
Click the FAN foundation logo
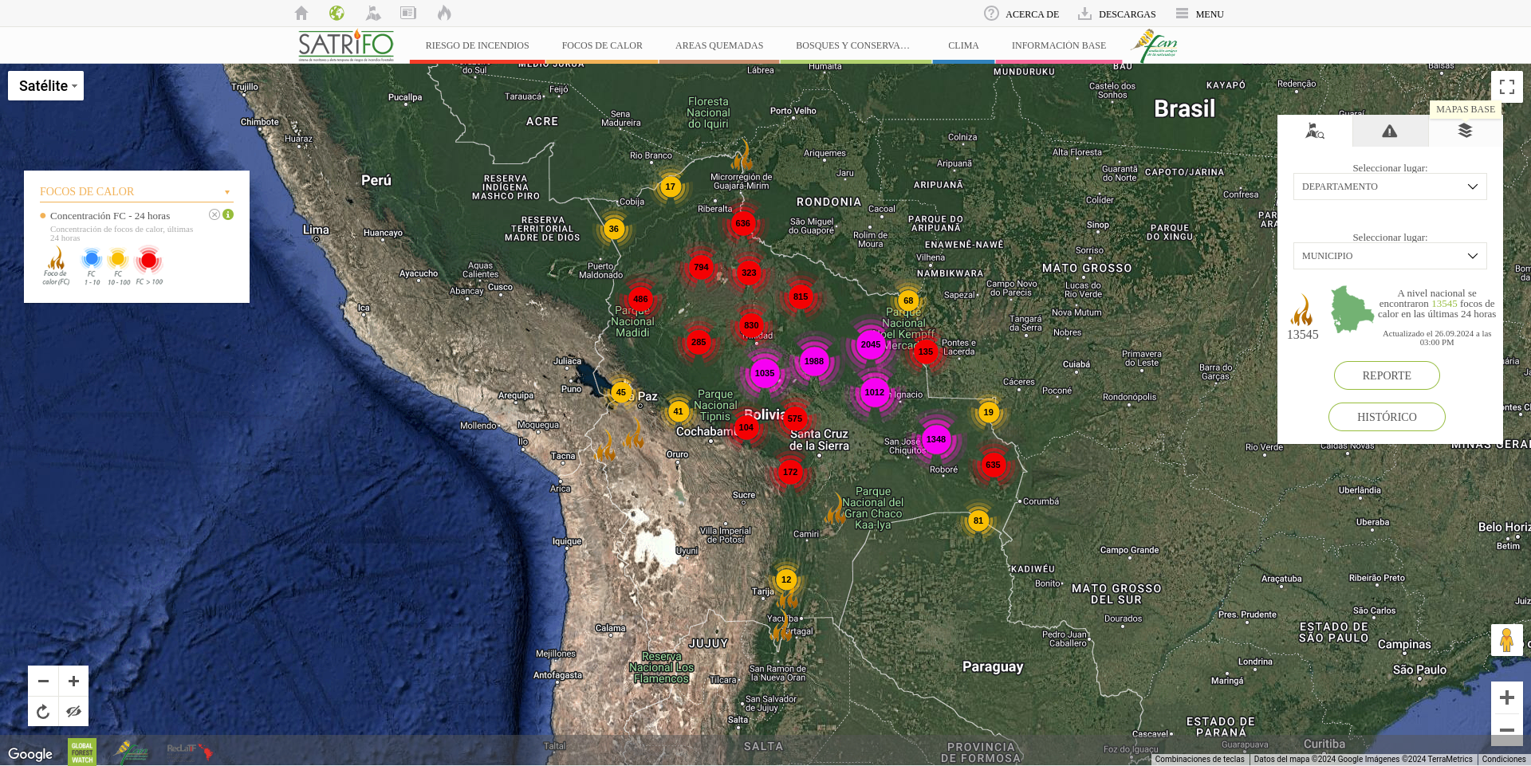click(1154, 46)
